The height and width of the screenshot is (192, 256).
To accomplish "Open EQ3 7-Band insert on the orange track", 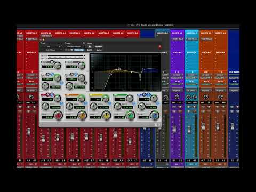I will coord(206,39).
